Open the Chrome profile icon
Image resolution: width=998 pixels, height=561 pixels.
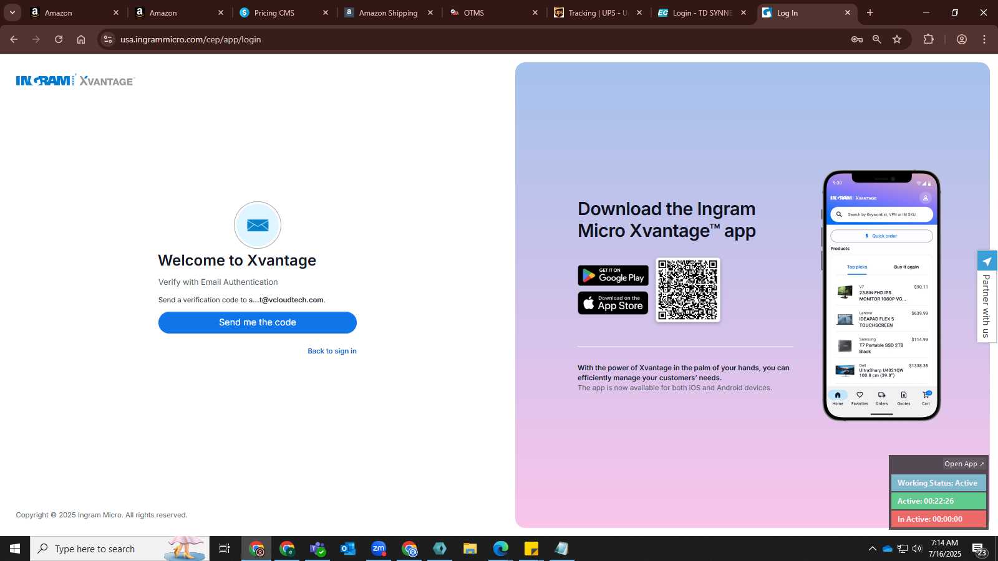pyautogui.click(x=962, y=39)
